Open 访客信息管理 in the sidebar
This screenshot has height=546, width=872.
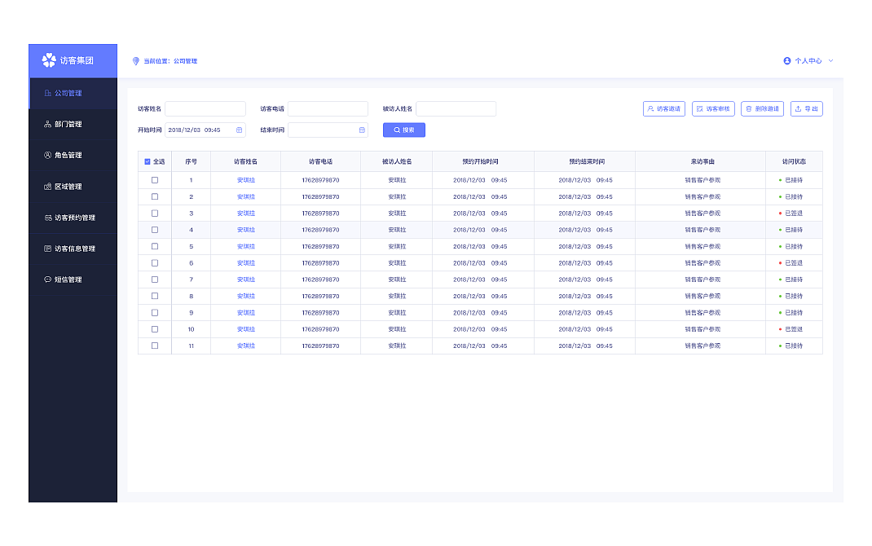point(73,249)
